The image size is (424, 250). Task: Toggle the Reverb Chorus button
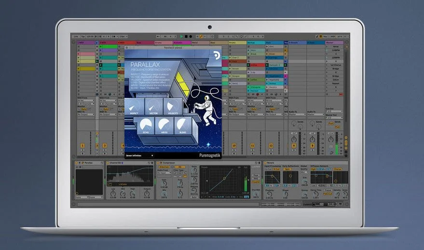click(x=338, y=169)
